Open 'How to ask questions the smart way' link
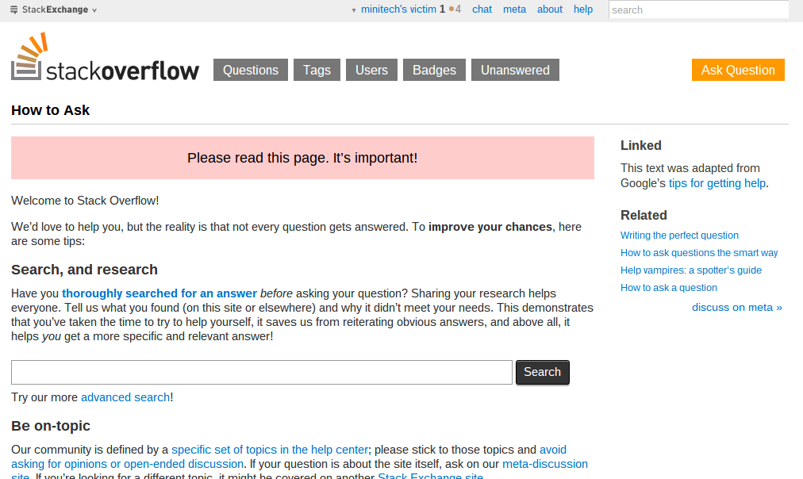 tap(699, 253)
